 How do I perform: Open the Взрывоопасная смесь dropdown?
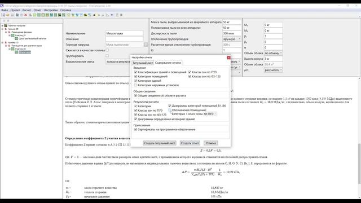coord(118,61)
